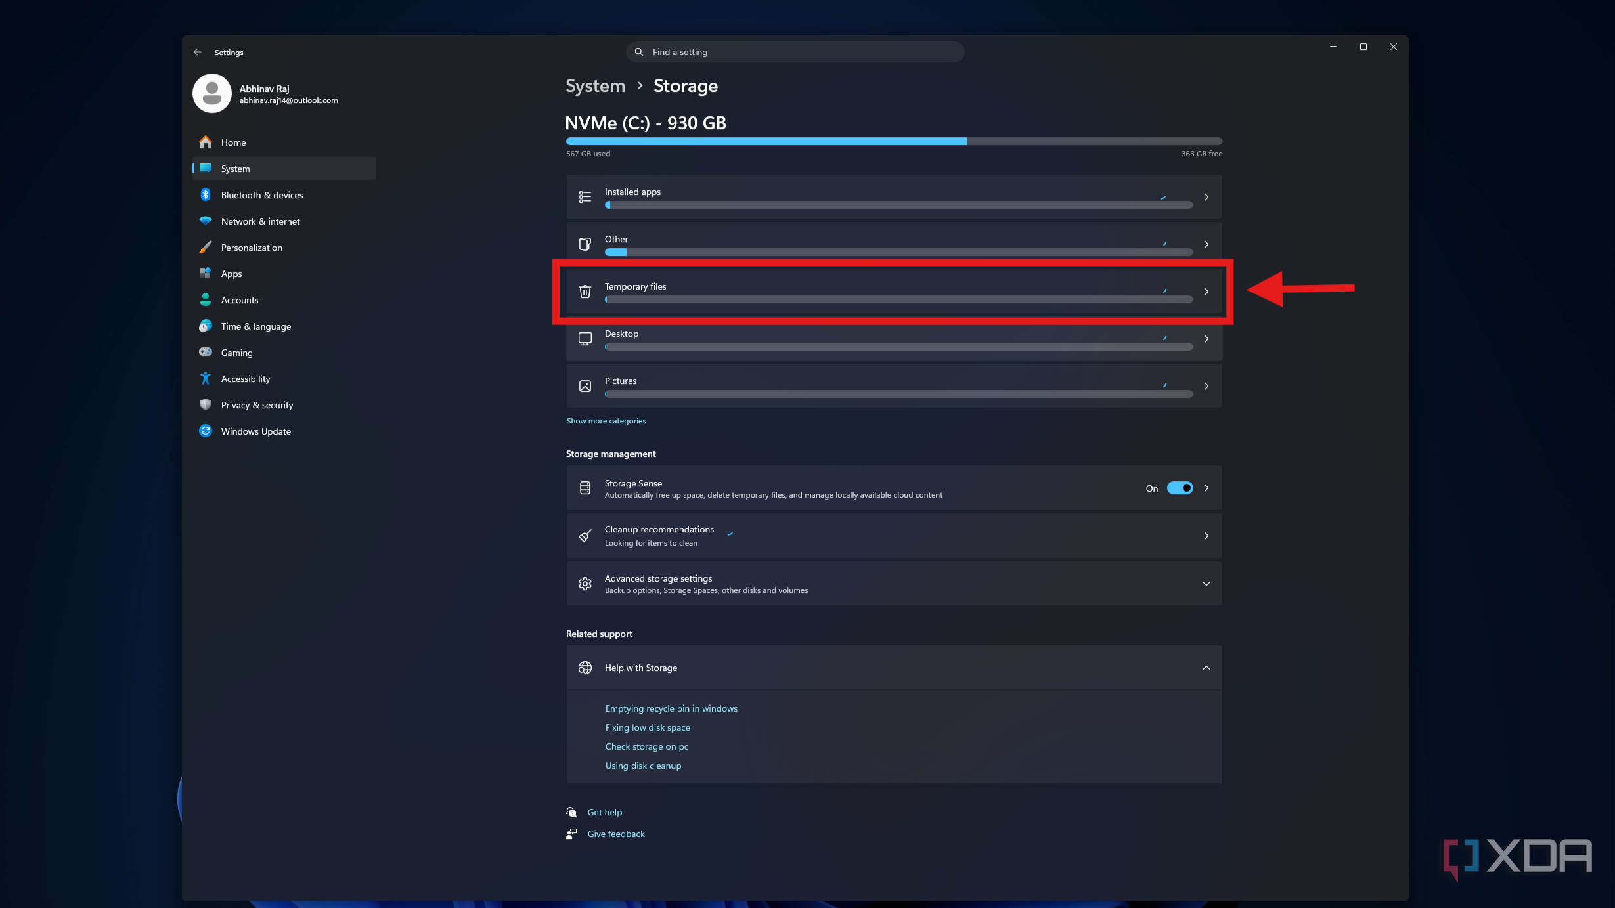Focus the Find a setting search box
The height and width of the screenshot is (908, 1615).
pos(795,52)
